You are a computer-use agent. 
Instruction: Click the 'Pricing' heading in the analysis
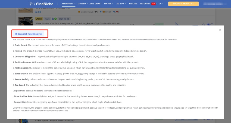[x=18, y=51]
